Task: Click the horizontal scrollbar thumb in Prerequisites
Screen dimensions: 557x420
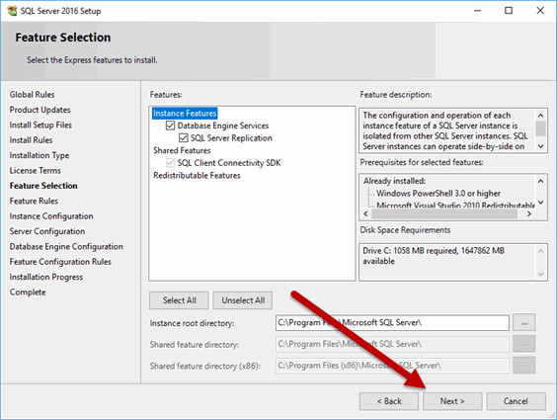Action: 444,214
